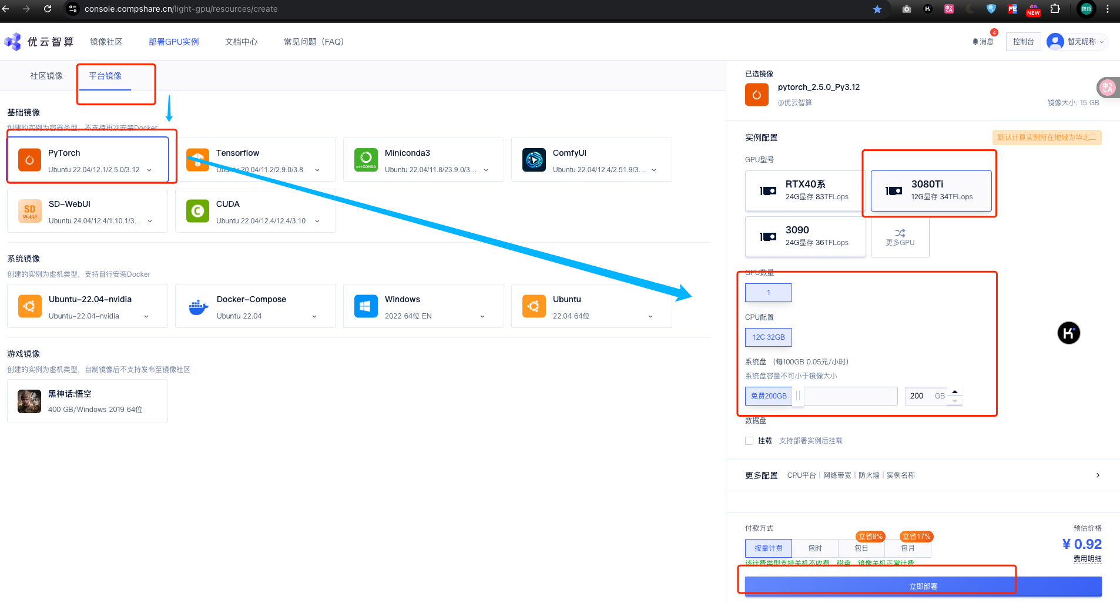1120x603 pixels.
Task: Click the 立即部署 deploy button
Action: click(x=923, y=587)
